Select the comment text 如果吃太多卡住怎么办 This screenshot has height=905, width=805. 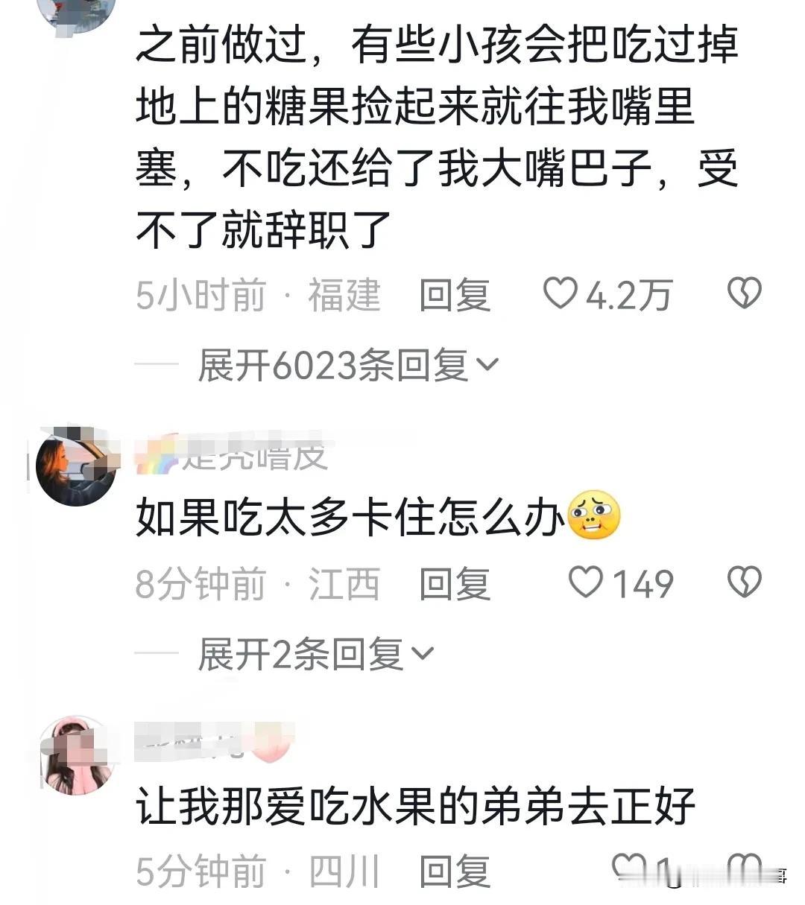(x=350, y=517)
